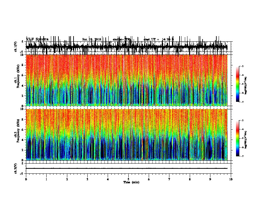Click the 'start UT =' header text
260x201 pixels.
pos(151,39)
